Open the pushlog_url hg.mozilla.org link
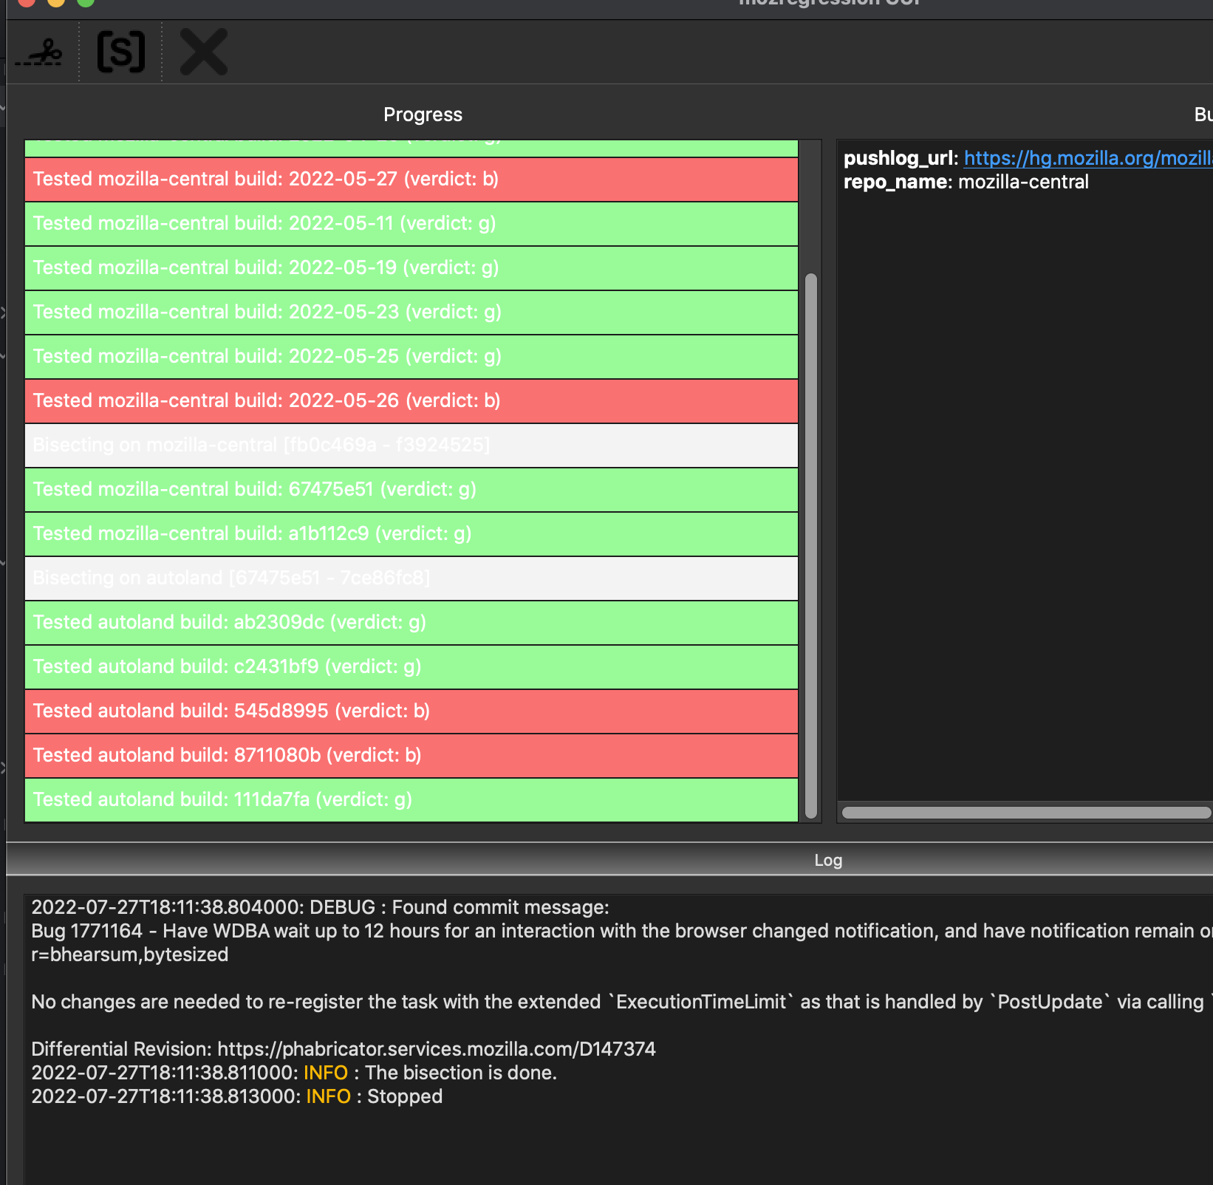This screenshot has height=1185, width=1213. pyautogui.click(x=1087, y=158)
